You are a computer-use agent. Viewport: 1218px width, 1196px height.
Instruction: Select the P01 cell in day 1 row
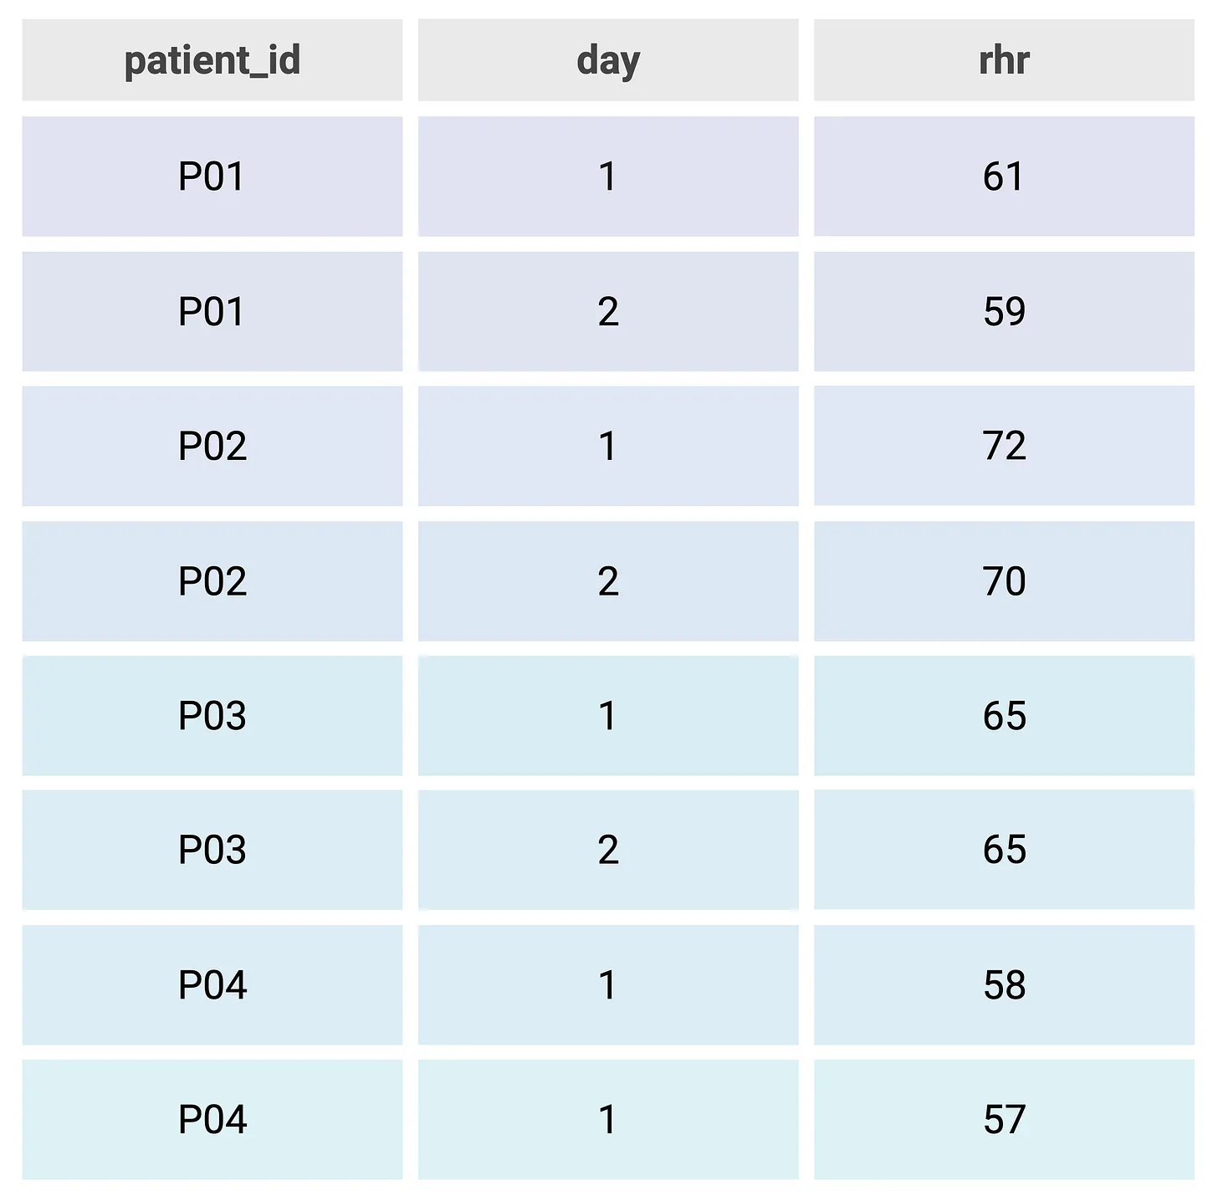click(x=212, y=176)
